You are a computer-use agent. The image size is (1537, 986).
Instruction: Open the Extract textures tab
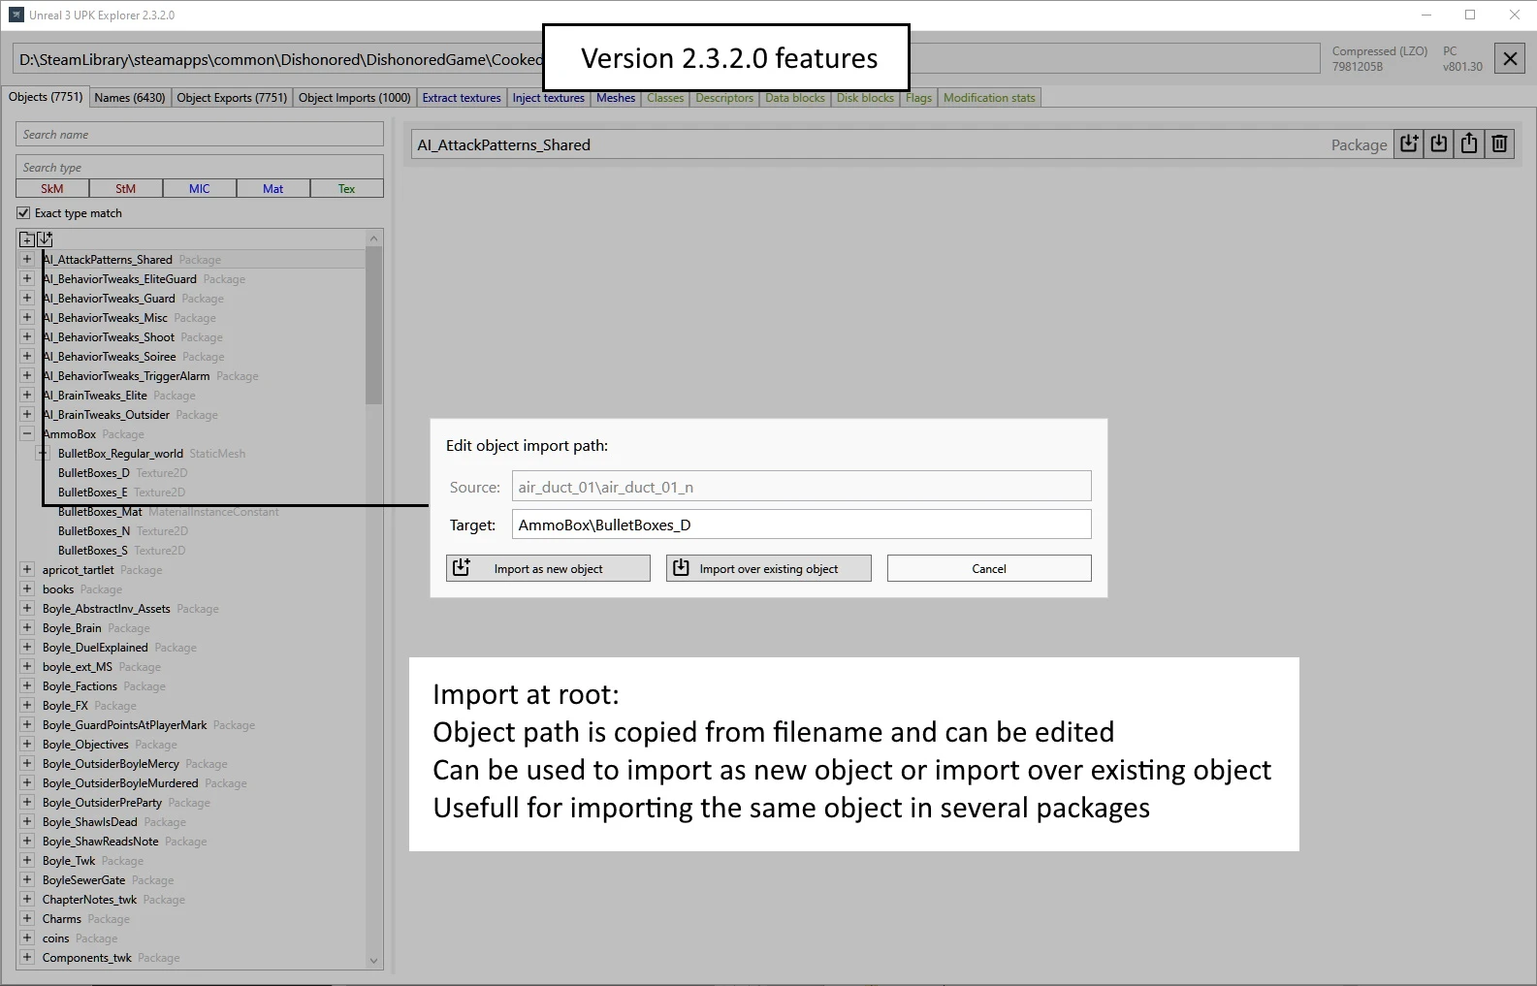462,98
